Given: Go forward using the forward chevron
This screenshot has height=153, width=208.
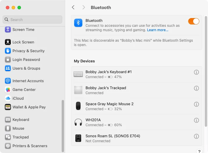Looking at the screenshot, I should point(83,7).
